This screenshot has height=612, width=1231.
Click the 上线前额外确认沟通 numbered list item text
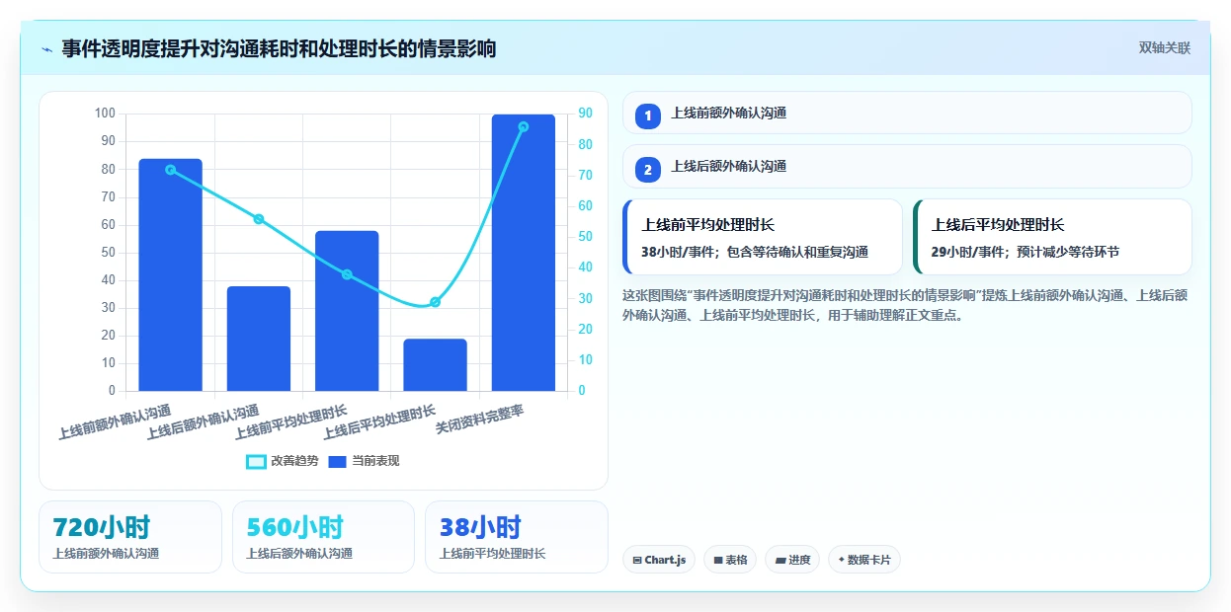[x=729, y=114]
